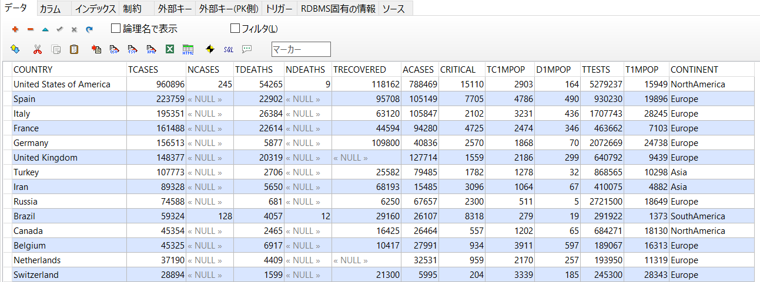The height and width of the screenshot is (282, 760).
Task: Switch to the データ tab
Action: tap(17, 8)
